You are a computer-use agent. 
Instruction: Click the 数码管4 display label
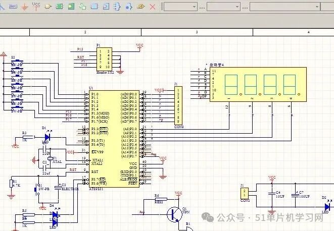click(217, 65)
